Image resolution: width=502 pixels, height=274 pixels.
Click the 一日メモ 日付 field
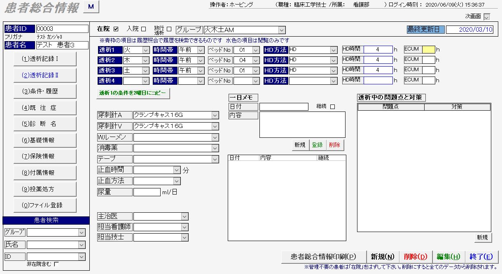[284, 107]
